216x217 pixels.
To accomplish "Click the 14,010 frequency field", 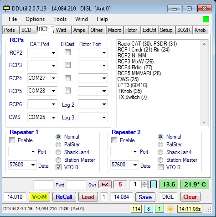I will tap(15, 197).
